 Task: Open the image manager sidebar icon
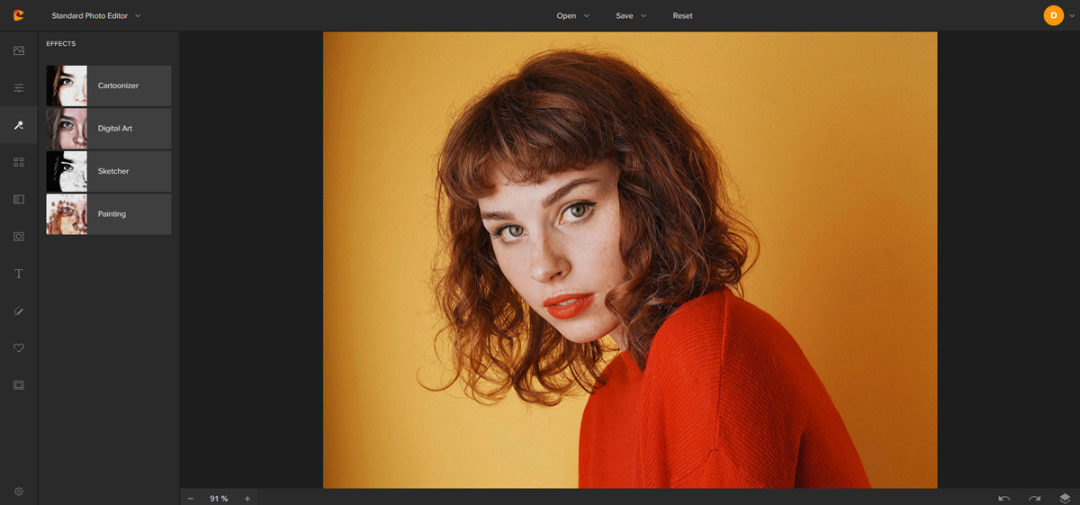click(18, 51)
